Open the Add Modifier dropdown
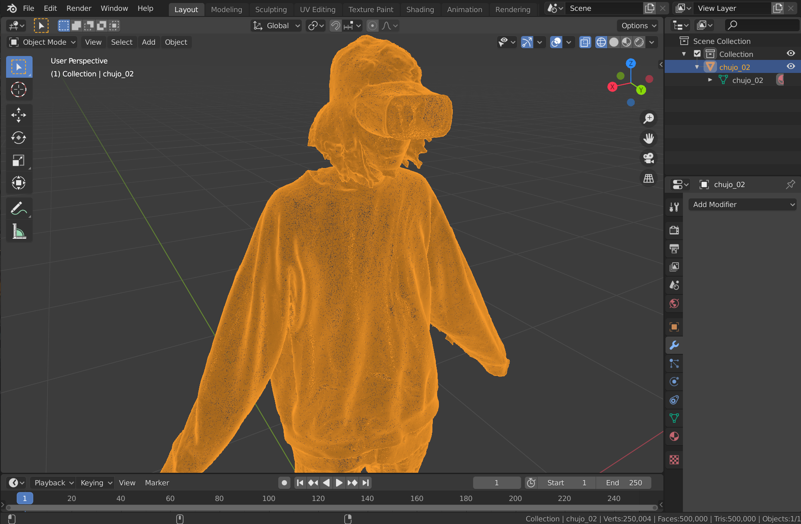This screenshot has height=524, width=801. (x=743, y=204)
